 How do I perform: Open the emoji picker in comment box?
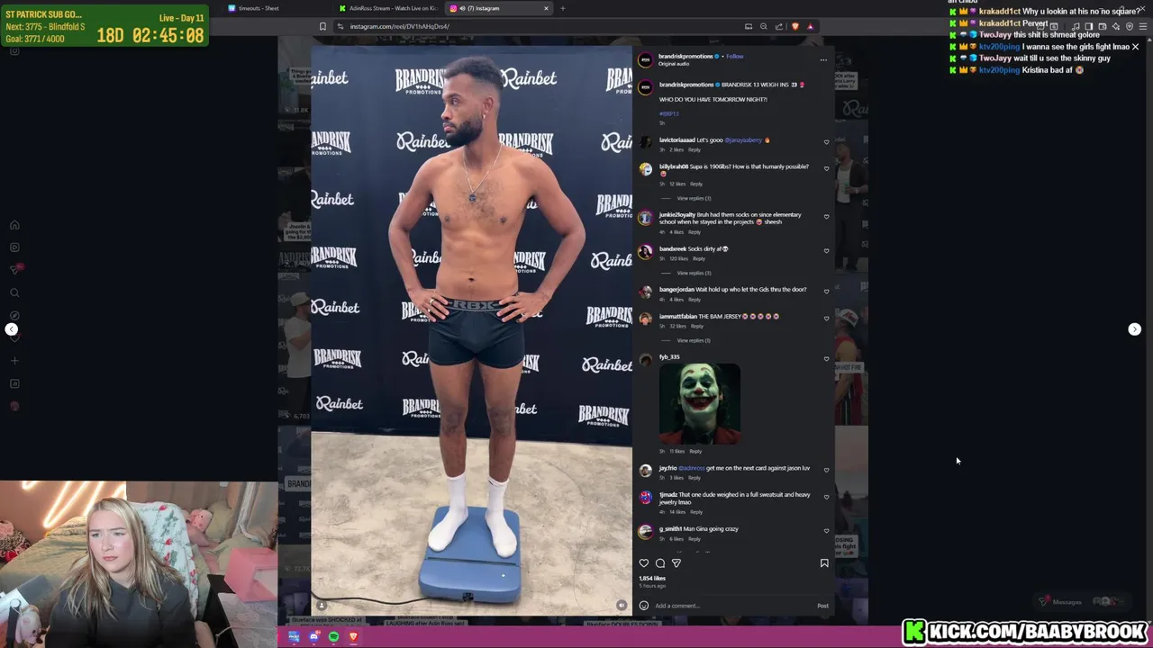pyautogui.click(x=644, y=606)
